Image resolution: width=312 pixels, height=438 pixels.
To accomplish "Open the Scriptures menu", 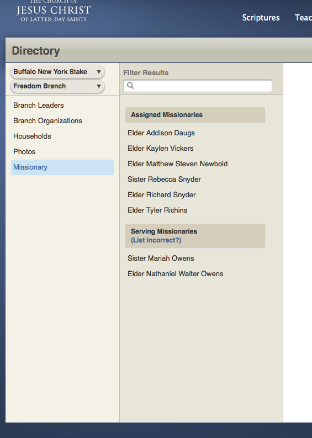I will pyautogui.click(x=261, y=18).
